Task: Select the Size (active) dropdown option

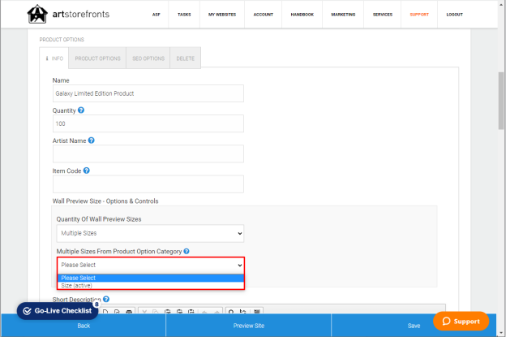Action: (151, 285)
